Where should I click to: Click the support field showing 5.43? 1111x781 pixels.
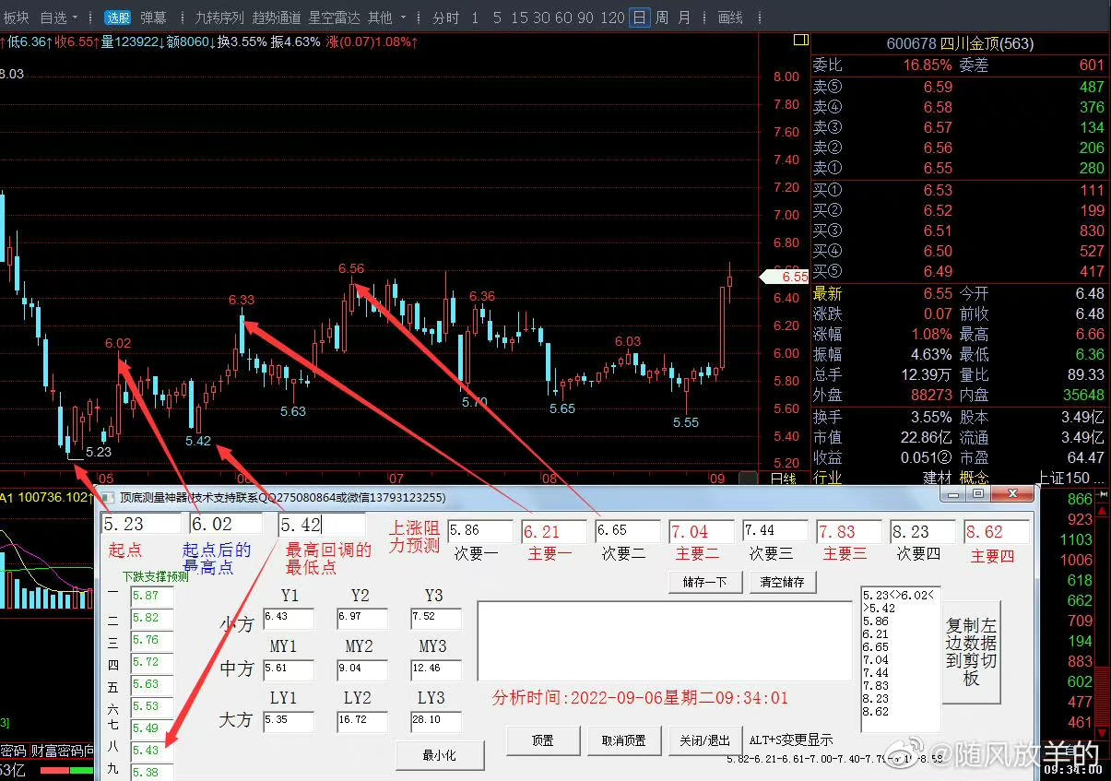[150, 751]
